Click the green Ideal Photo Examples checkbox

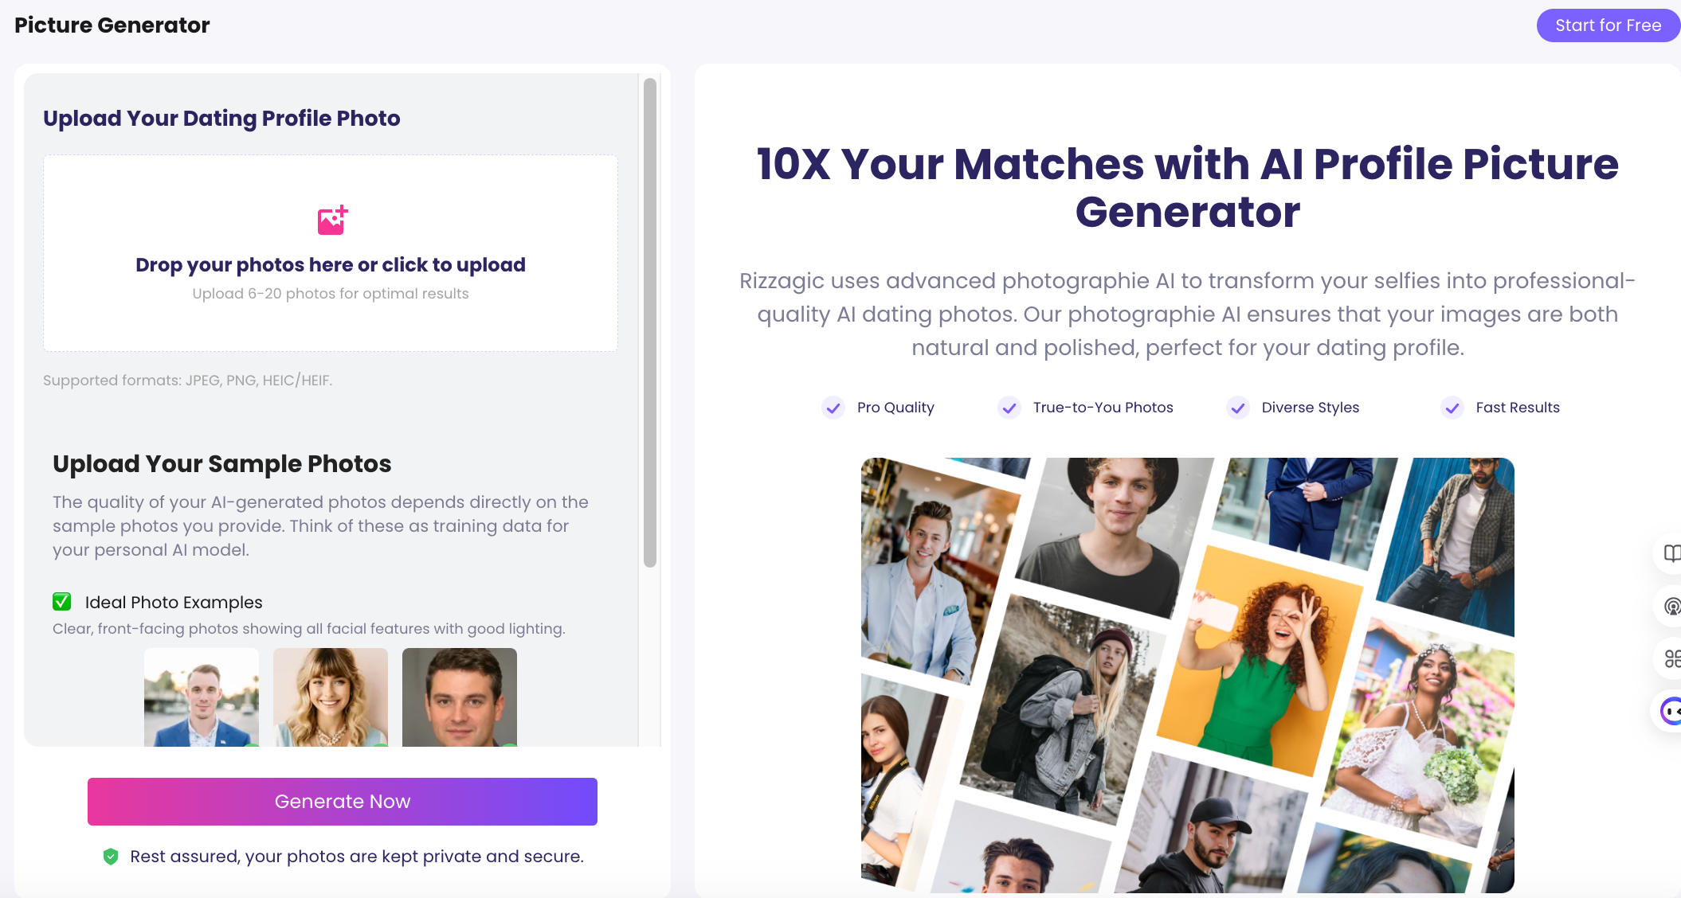(62, 602)
